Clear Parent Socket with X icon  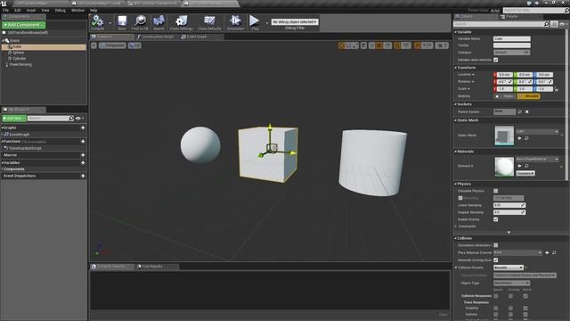pyautogui.click(x=526, y=111)
